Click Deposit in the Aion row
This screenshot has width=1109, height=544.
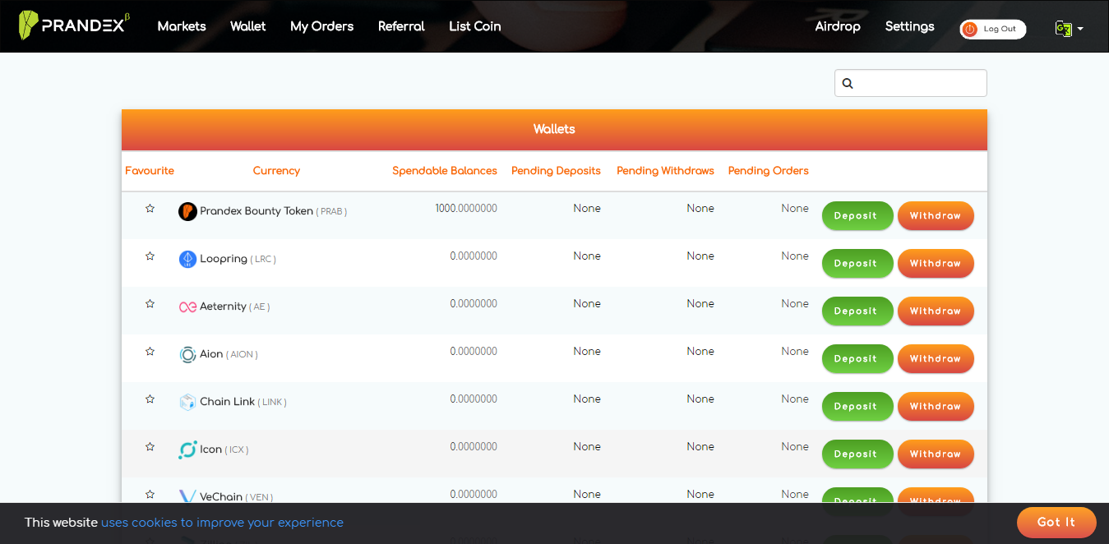(857, 358)
